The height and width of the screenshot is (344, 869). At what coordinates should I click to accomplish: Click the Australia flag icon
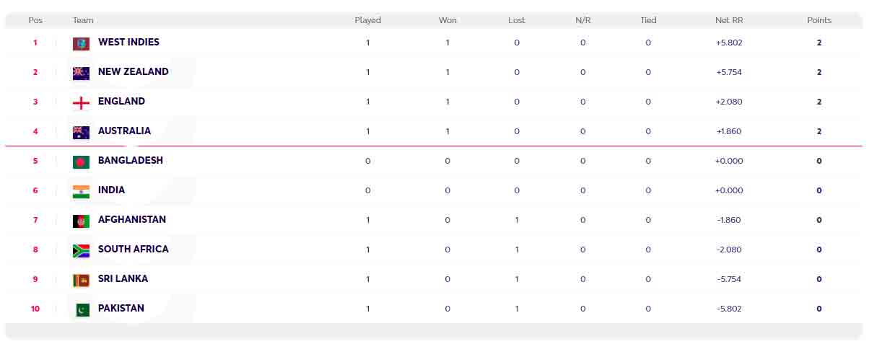click(81, 132)
